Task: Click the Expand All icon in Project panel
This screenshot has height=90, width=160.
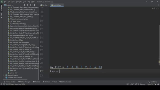Action: [27, 5]
